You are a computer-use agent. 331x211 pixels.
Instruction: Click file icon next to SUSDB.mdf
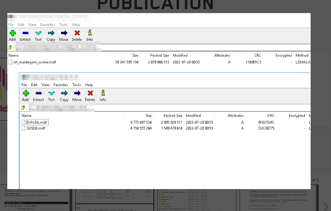23,128
